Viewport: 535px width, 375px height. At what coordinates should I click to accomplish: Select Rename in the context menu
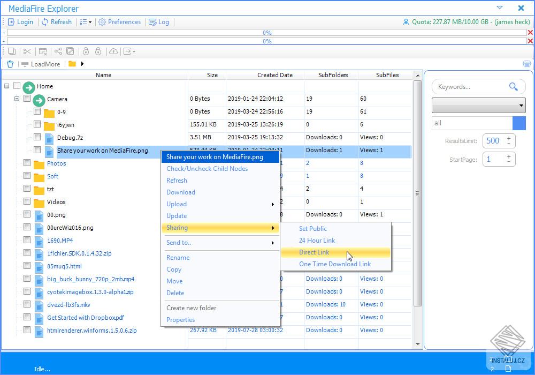coord(220,258)
